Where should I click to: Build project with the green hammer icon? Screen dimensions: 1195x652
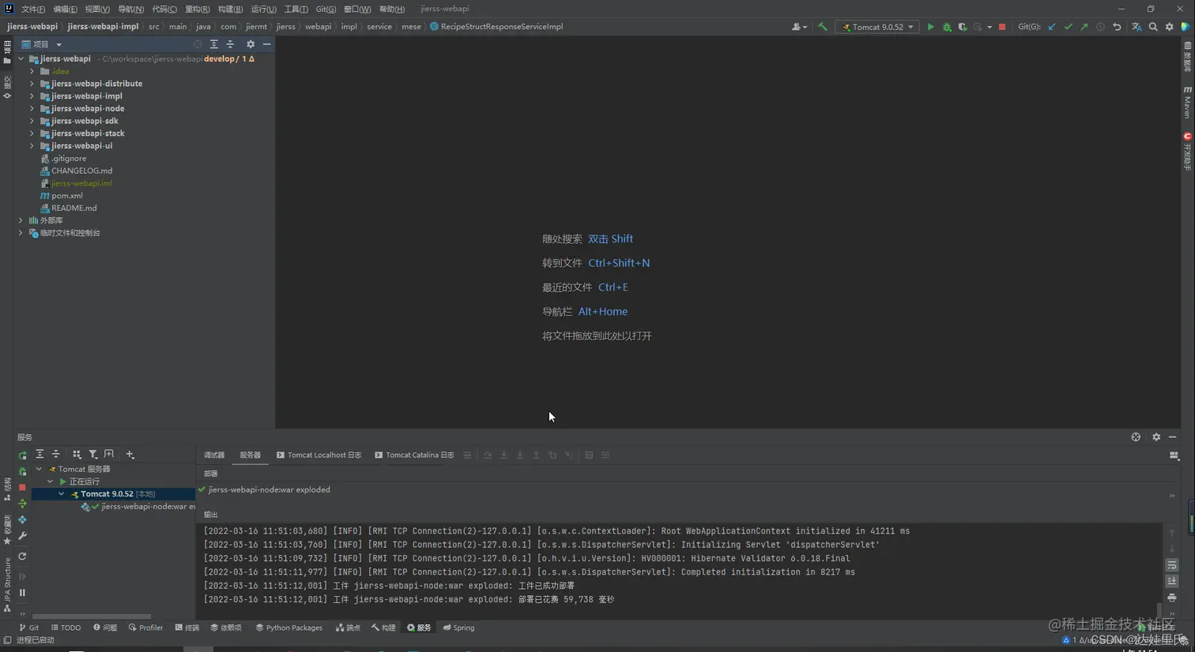pyautogui.click(x=823, y=27)
